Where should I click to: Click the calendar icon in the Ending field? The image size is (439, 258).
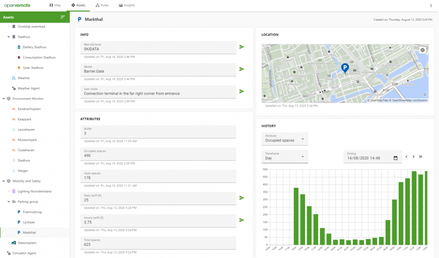[395, 158]
